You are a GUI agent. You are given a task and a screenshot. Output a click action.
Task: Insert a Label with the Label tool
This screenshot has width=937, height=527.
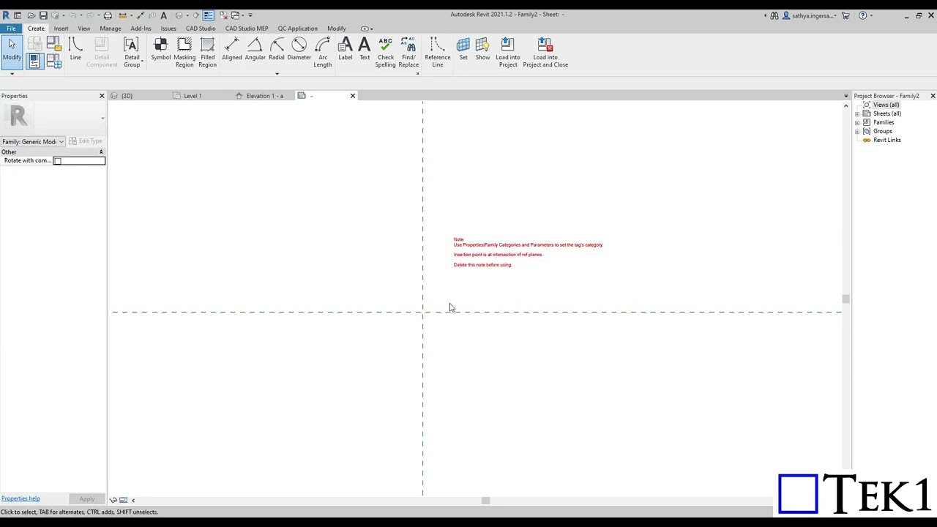click(346, 50)
